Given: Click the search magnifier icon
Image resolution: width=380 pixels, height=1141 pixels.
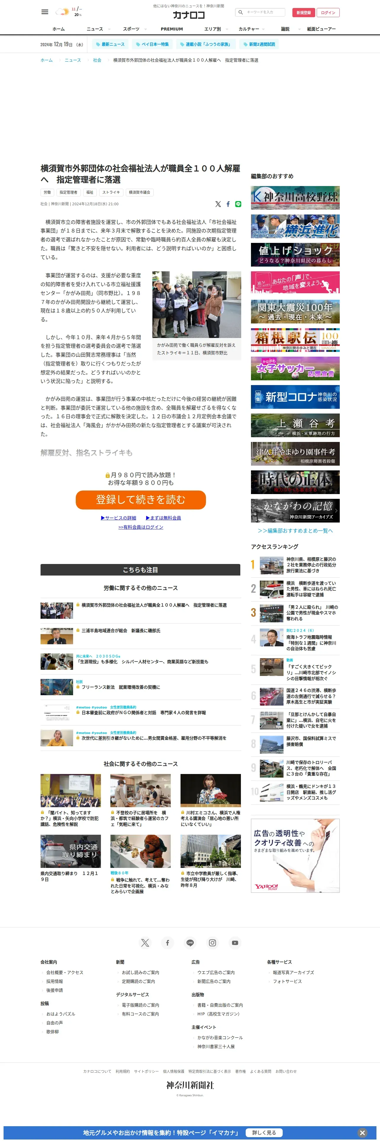Looking at the screenshot, I should [241, 12].
